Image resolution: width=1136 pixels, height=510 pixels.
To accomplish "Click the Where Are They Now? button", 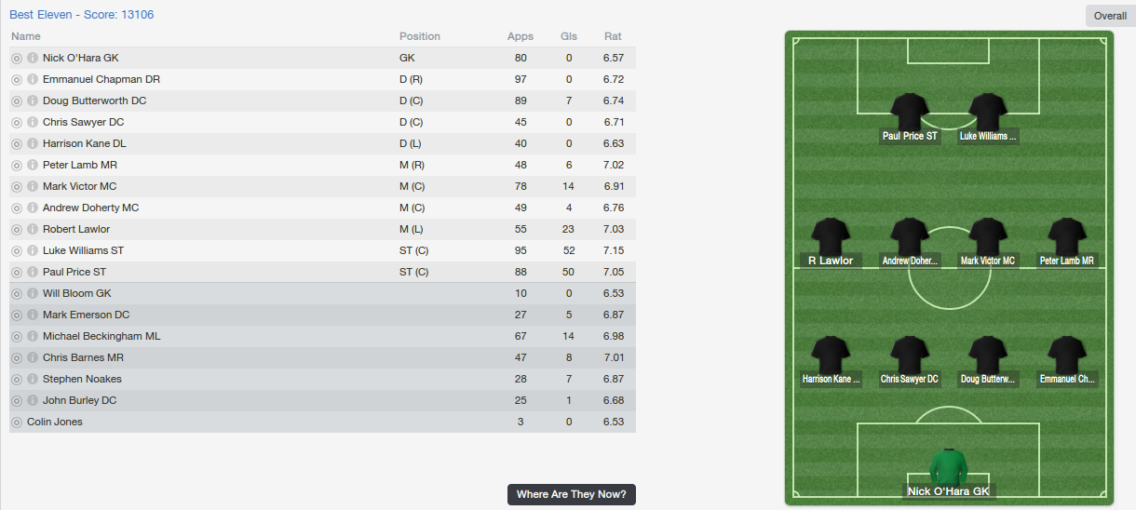I will 572,494.
